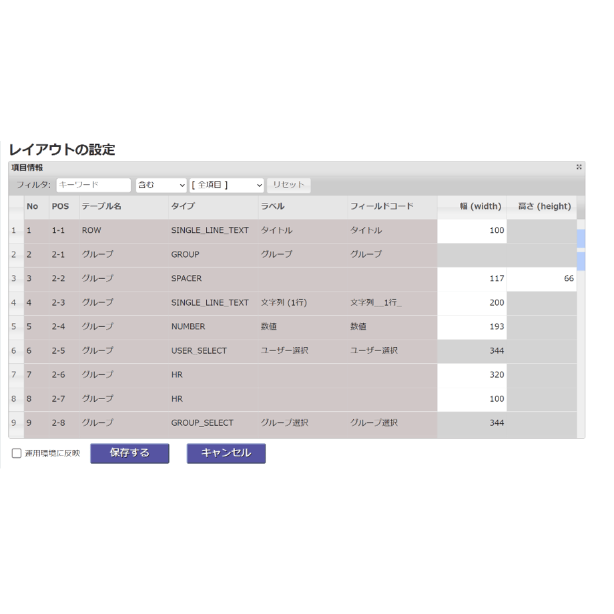
Task: Select the height cell with value 66
Action: [542, 279]
